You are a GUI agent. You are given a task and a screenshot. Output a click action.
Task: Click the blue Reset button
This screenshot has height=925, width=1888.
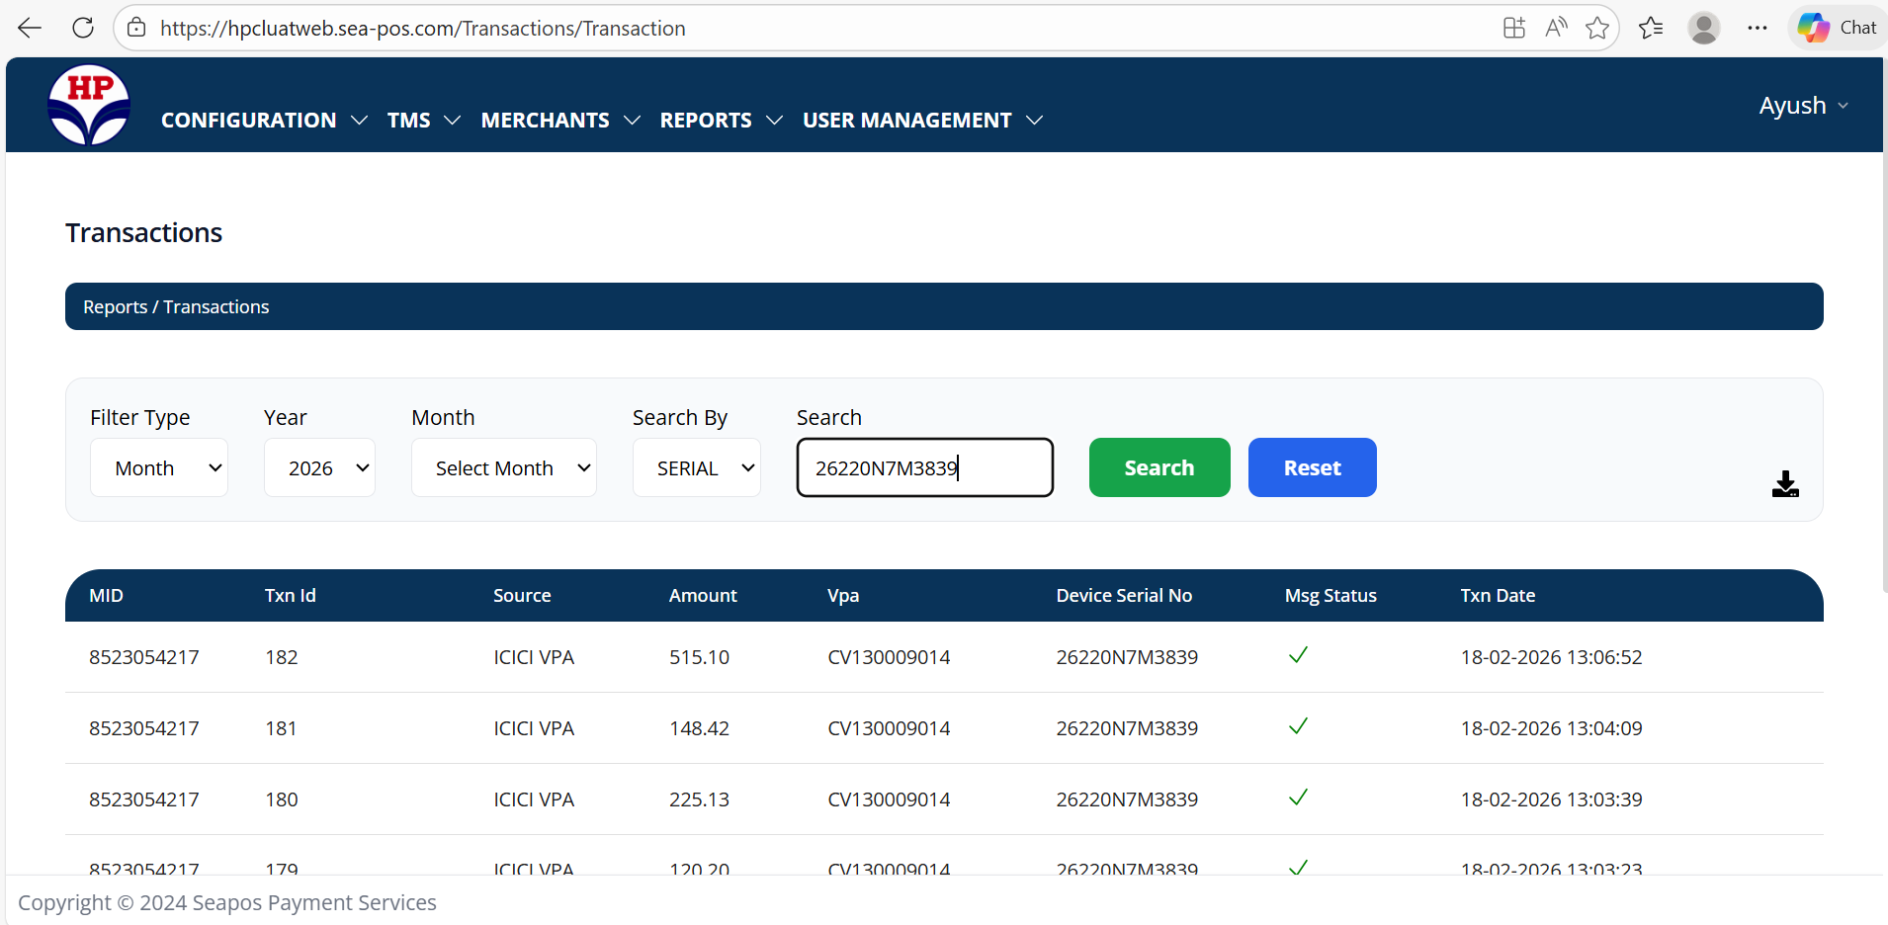(1312, 467)
